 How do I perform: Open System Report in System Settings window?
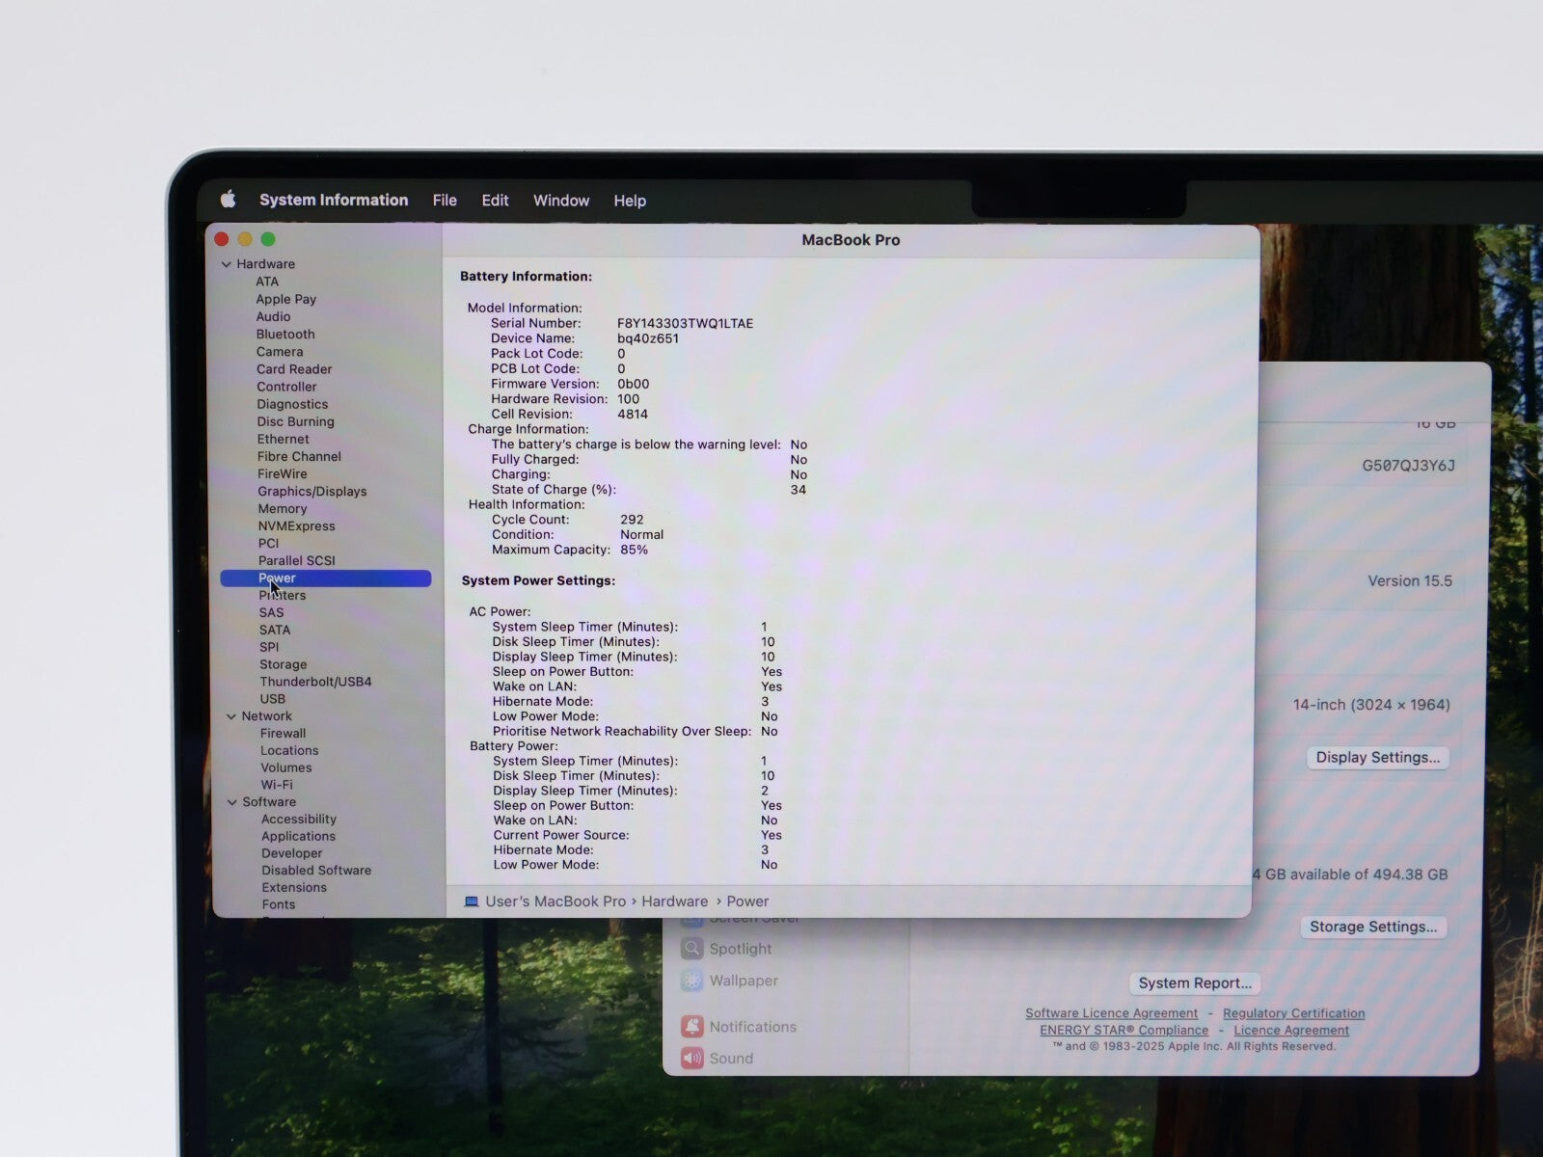(x=1195, y=982)
